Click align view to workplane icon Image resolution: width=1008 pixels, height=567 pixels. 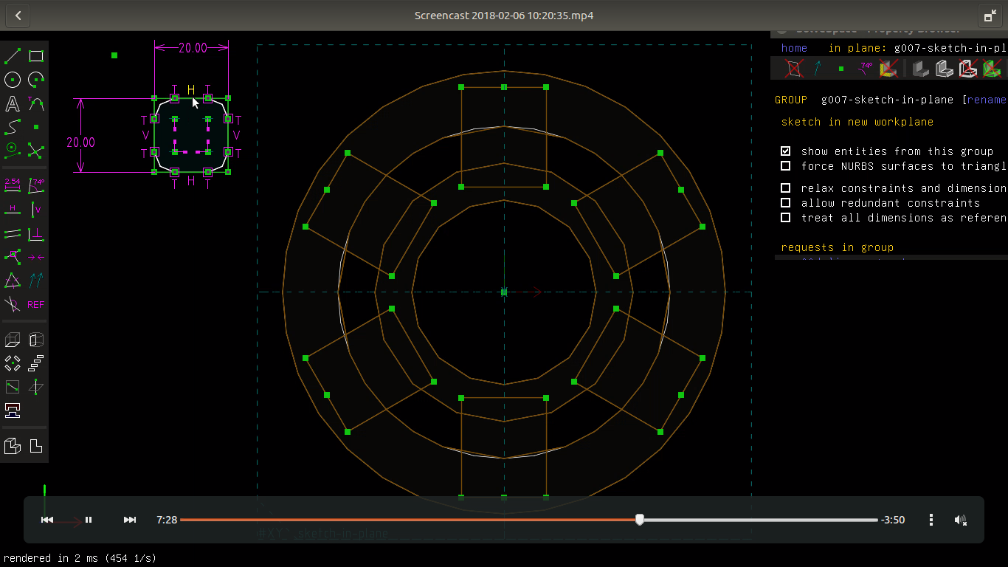(x=36, y=446)
